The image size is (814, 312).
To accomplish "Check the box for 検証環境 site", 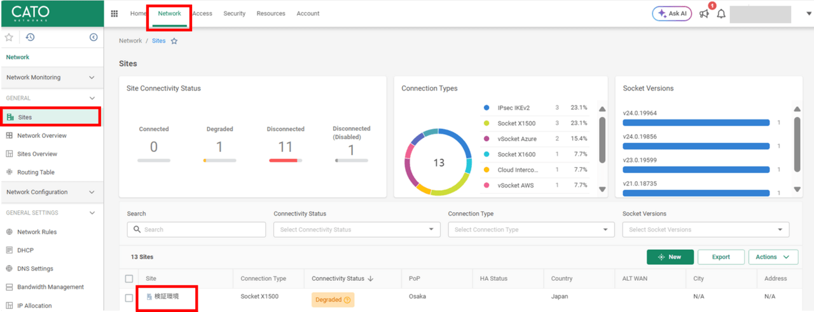I will (130, 297).
